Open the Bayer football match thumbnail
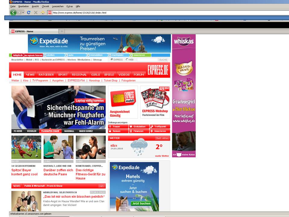Viewport: 289px width, 217px height. coord(26,147)
